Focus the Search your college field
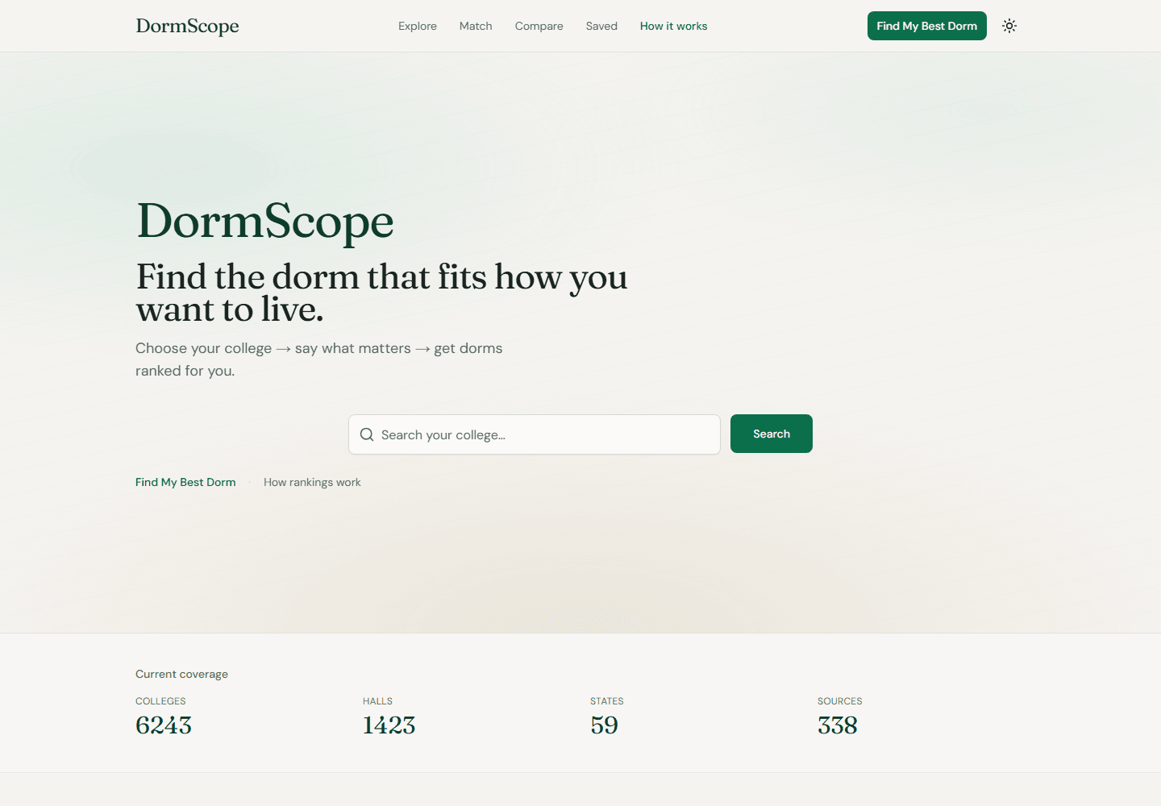 535,434
